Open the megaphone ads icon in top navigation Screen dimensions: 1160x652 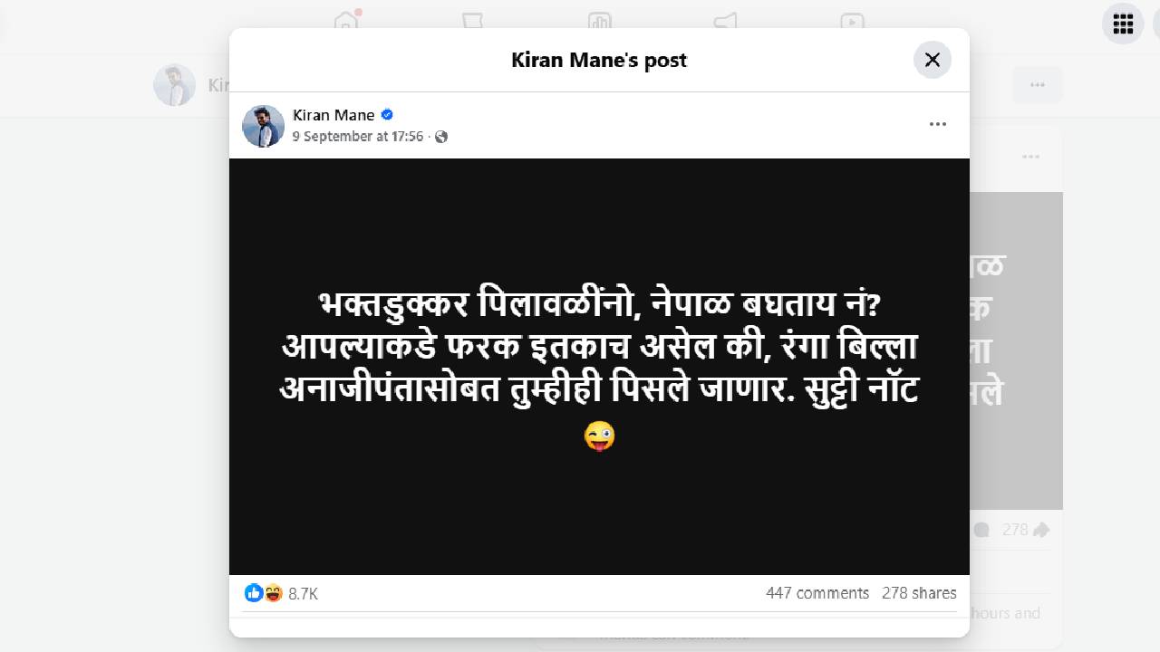click(725, 22)
